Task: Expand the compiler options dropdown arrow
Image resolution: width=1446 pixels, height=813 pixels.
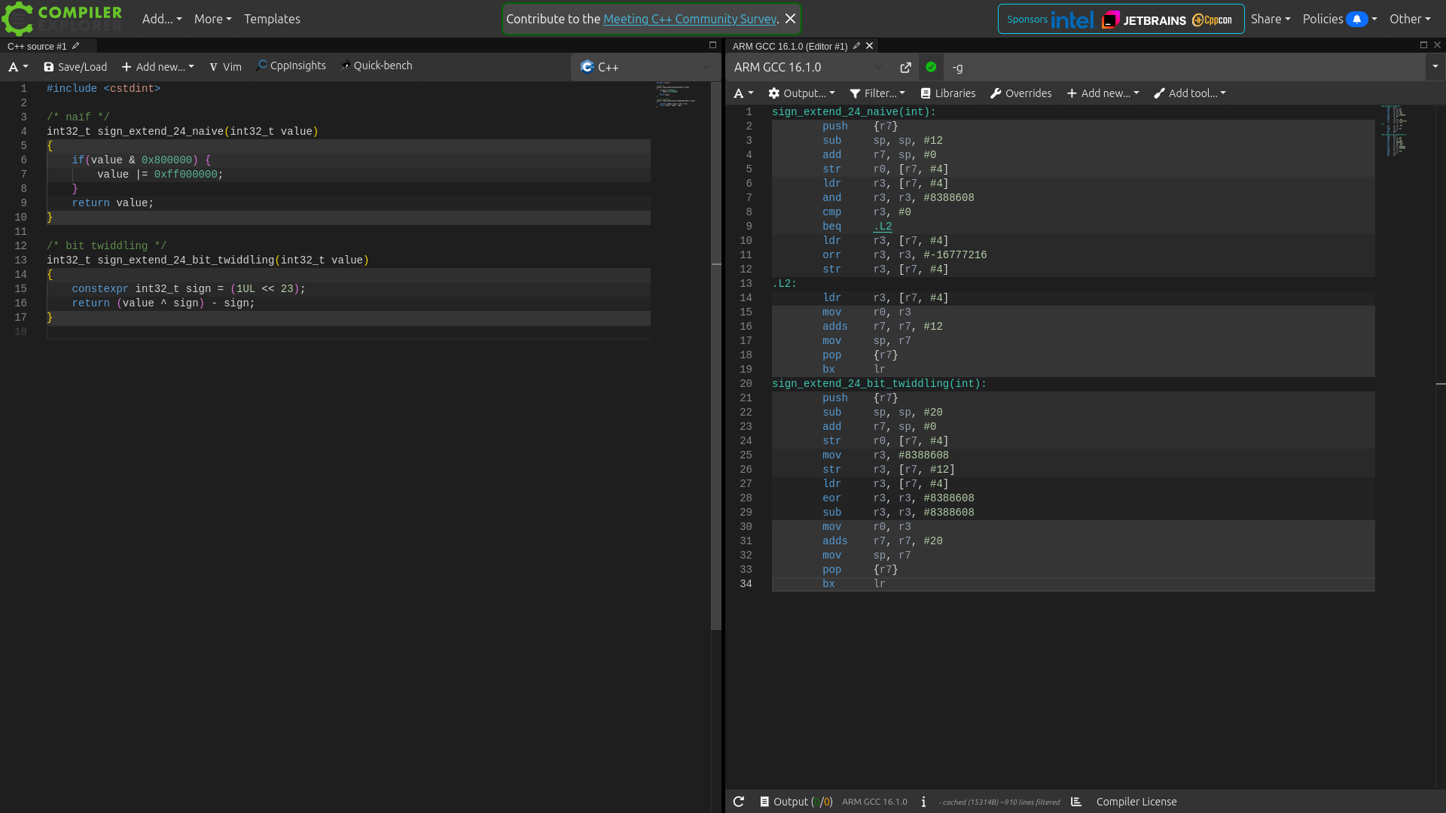Action: coord(1435,67)
